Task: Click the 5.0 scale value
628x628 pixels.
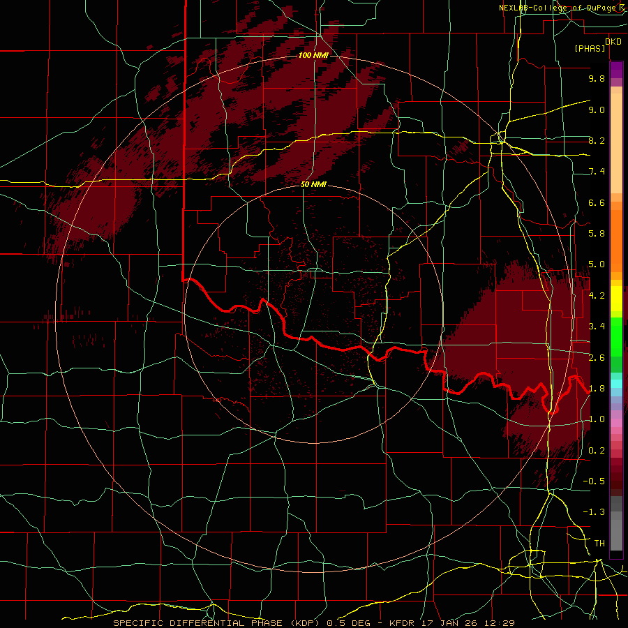Action: [597, 264]
